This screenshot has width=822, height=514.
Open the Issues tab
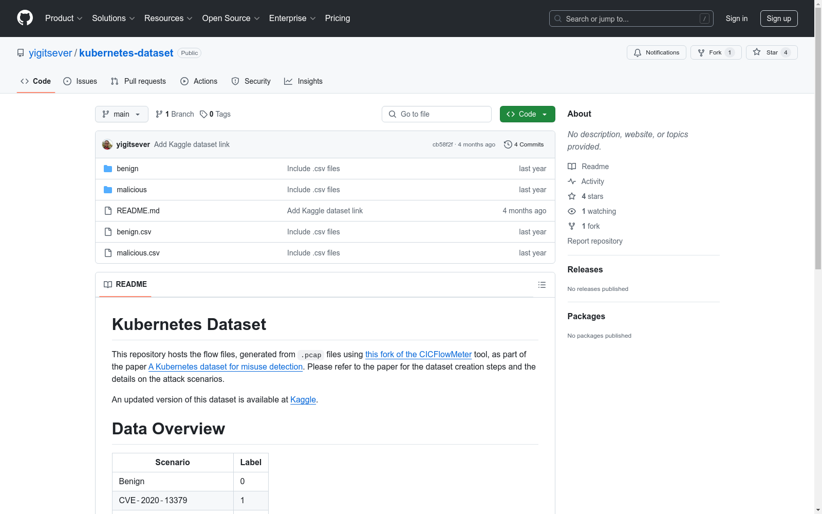pyautogui.click(x=80, y=81)
